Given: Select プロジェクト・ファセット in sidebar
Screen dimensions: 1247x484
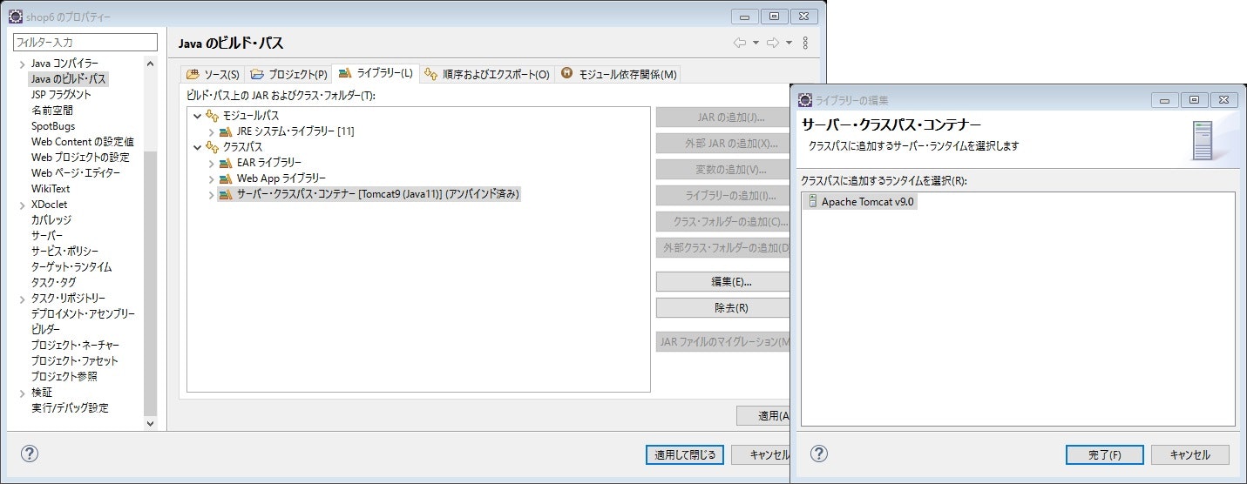Looking at the screenshot, I should (75, 361).
